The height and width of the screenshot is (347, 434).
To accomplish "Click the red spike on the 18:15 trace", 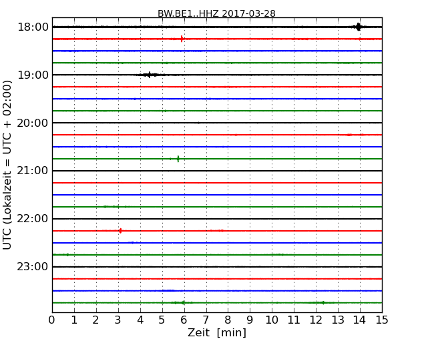I will [182, 39].
